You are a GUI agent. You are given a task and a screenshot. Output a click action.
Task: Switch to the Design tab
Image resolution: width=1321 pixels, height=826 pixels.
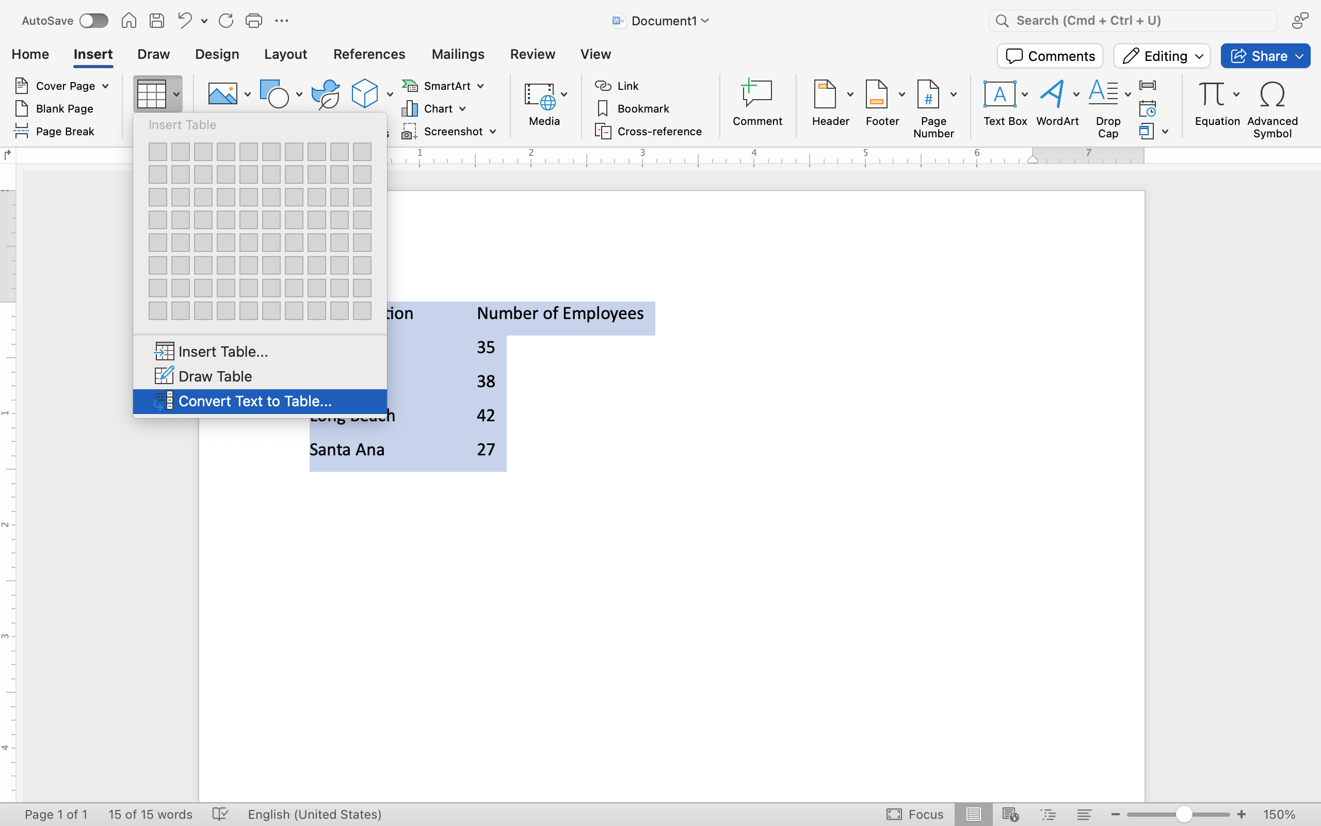tap(217, 54)
